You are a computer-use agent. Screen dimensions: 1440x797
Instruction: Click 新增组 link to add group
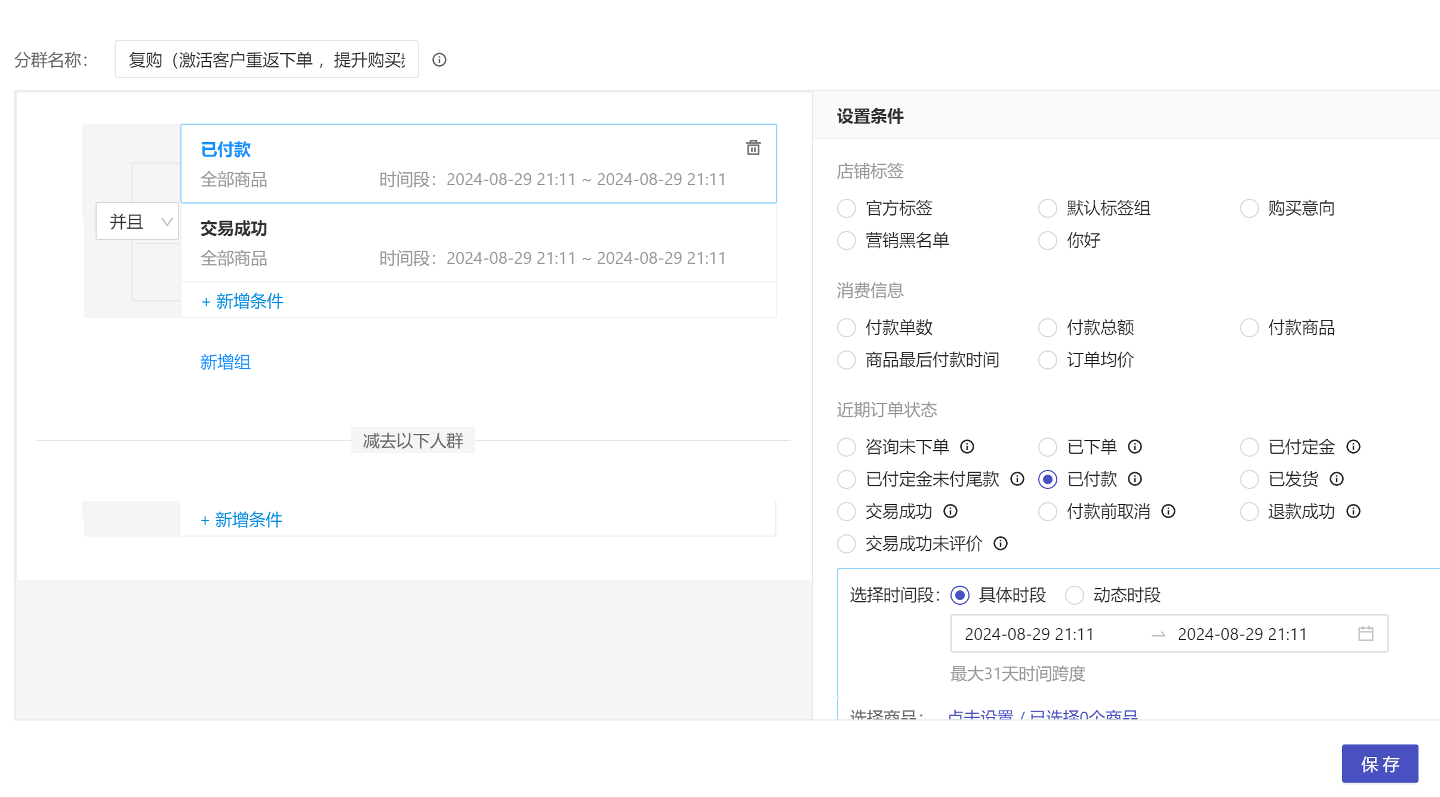[x=225, y=362]
